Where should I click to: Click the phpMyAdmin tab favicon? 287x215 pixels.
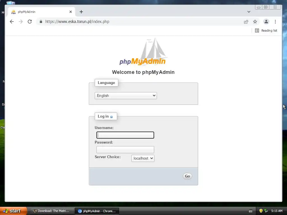[13, 12]
